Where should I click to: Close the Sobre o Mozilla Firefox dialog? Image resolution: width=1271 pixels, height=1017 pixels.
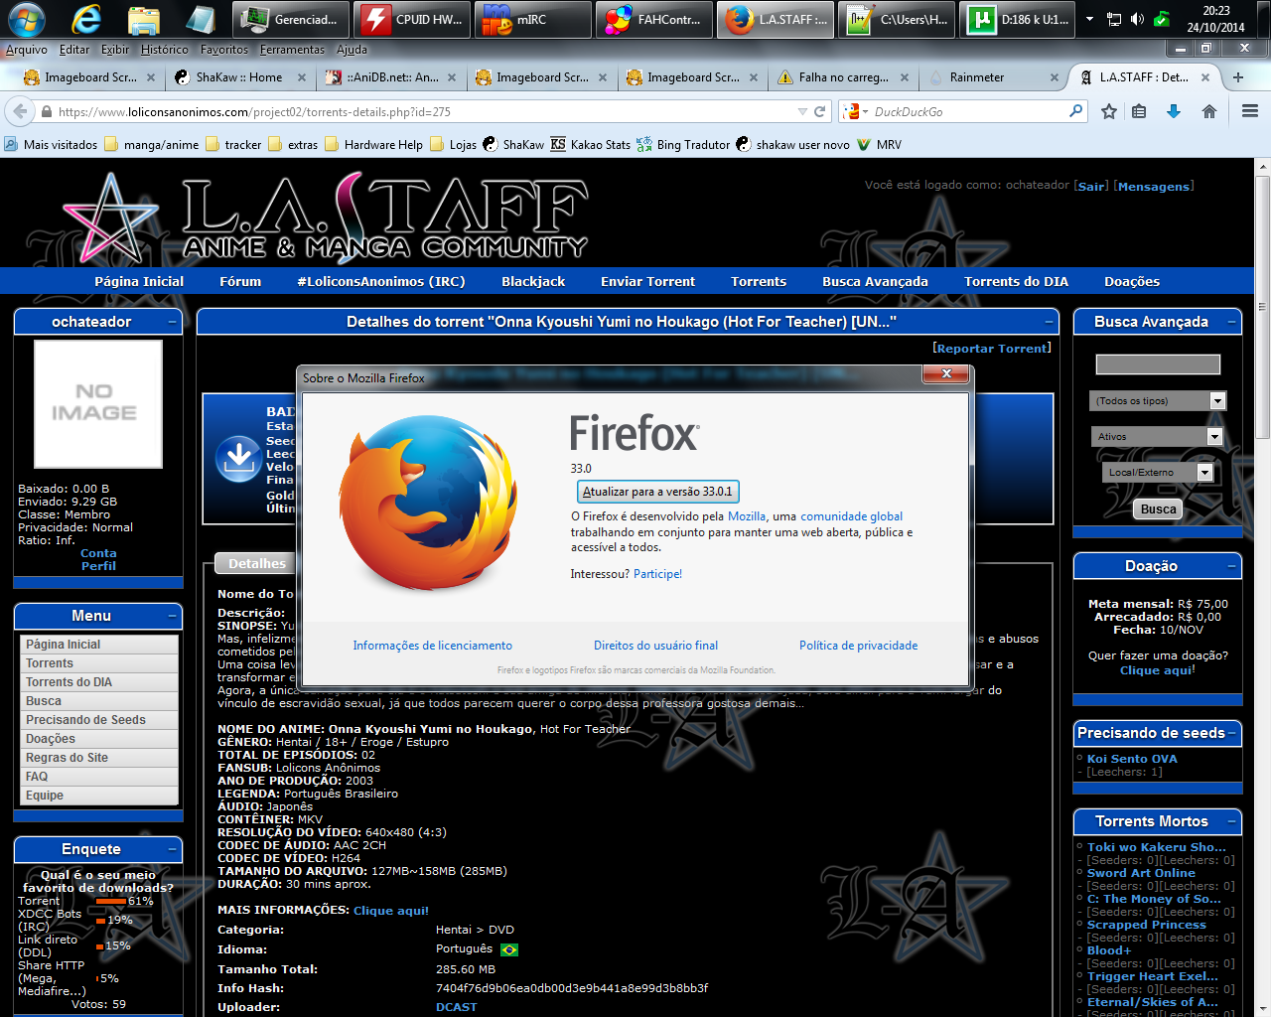[946, 373]
